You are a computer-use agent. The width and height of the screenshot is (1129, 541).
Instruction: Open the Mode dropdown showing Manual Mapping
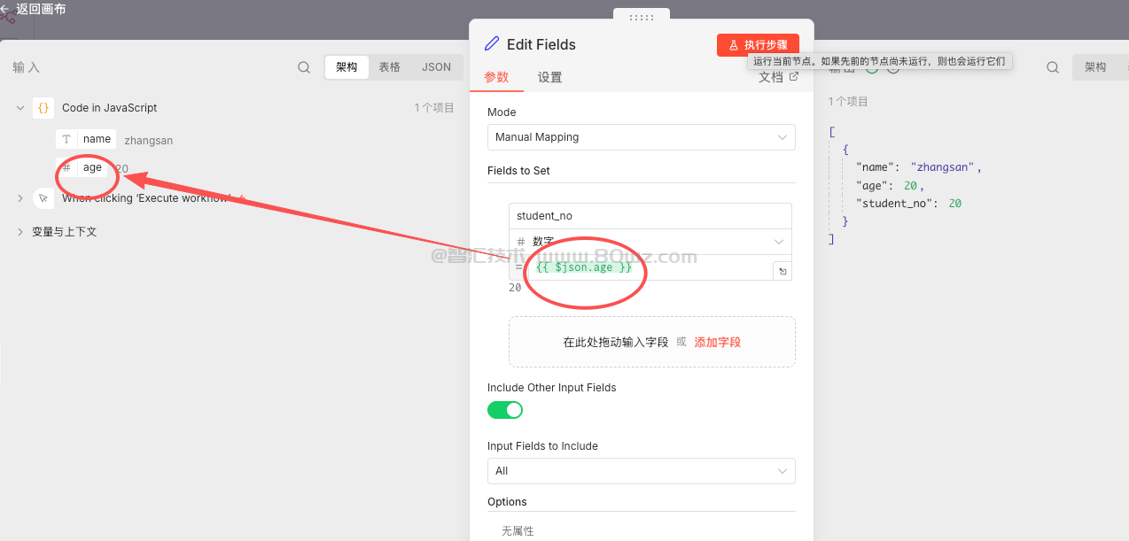641,137
